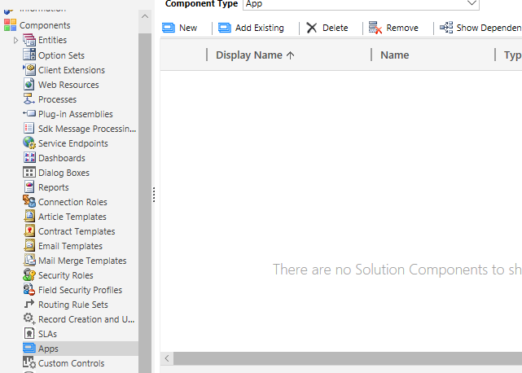Click the Service Endpoints icon
The image size is (522, 373).
pos(29,143)
